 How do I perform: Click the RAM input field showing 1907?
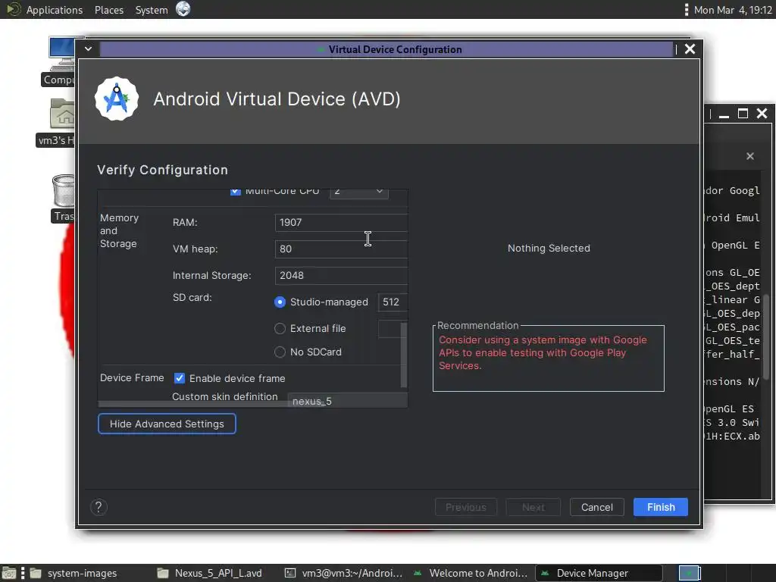pyautogui.click(x=341, y=223)
